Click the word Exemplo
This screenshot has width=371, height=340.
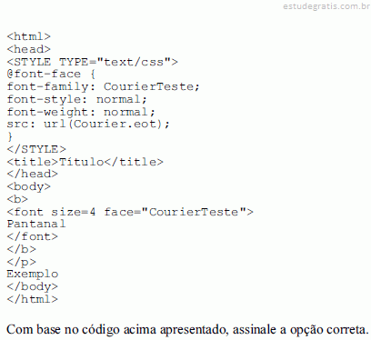point(33,275)
